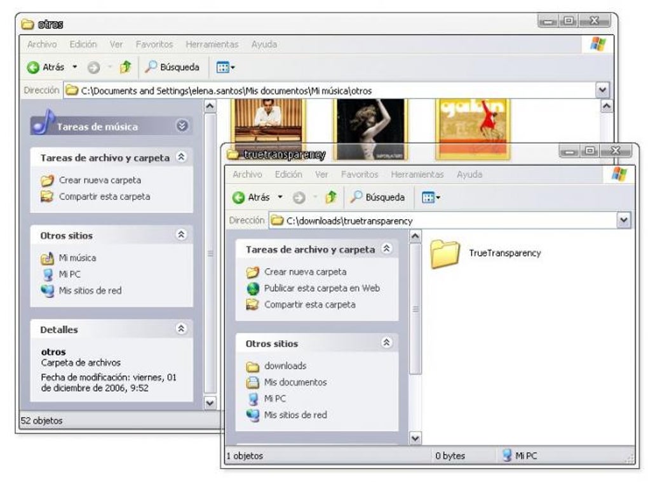648x482 pixels.
Task: Click Forward arrow in otros window
Action: 94,67
